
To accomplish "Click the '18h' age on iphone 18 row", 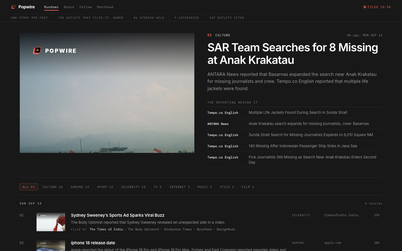I will pyautogui.click(x=377, y=243).
